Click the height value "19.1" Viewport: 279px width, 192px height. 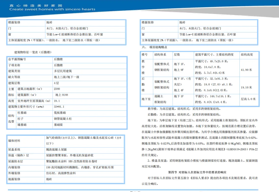click(x=57, y=101)
